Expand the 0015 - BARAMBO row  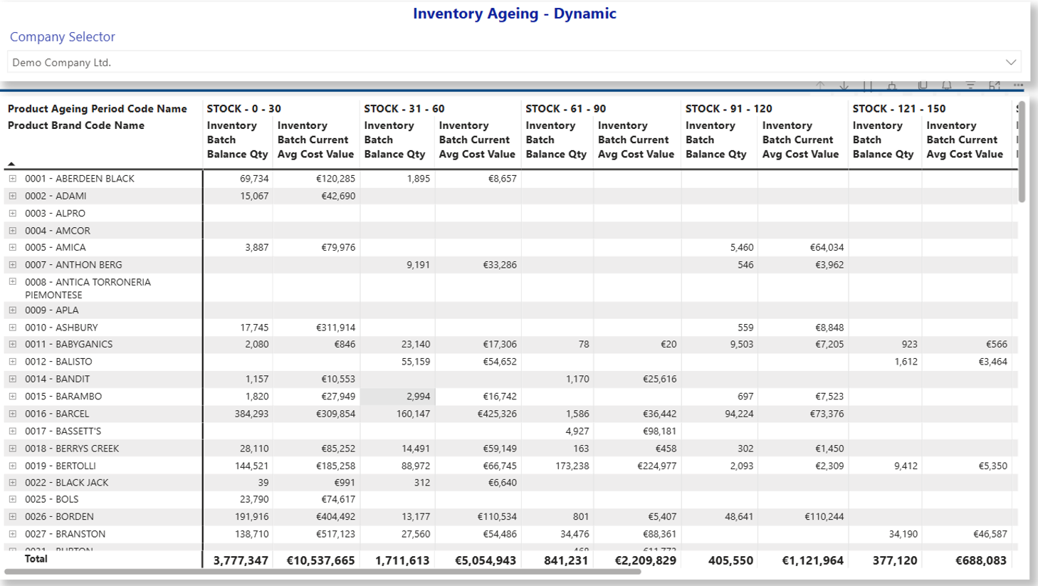click(x=13, y=396)
